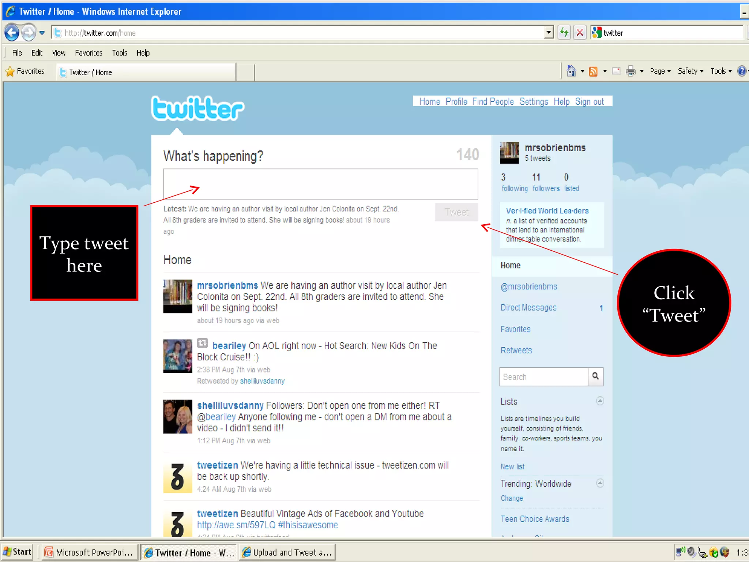Open a new blank browser tab

(x=246, y=72)
